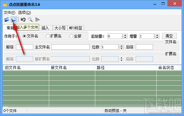184x116 pixels.
Task: Click the 自动预览 - 关 status text
Action: click(x=115, y=110)
